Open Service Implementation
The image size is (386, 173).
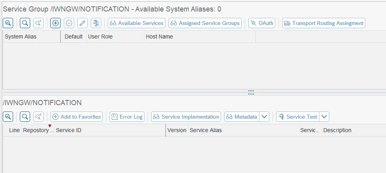[186, 117]
